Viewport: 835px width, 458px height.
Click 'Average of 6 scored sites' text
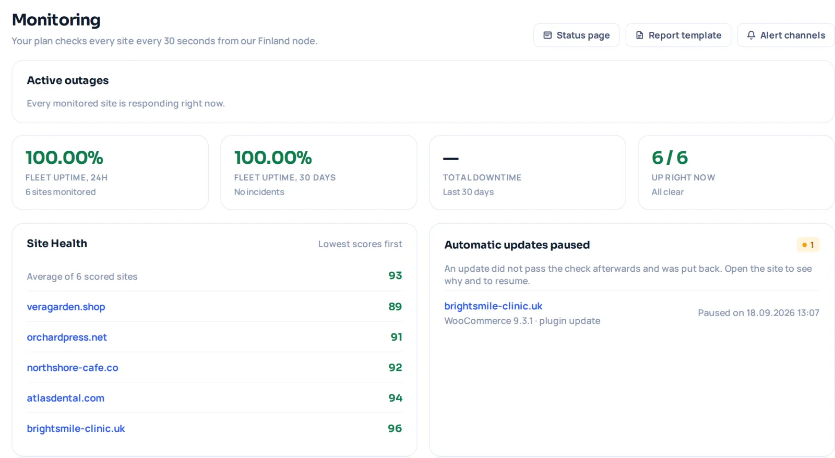point(82,276)
